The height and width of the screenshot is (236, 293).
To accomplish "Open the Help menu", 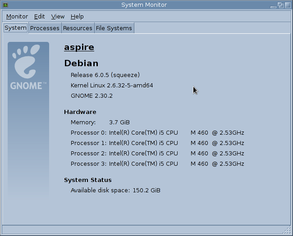I will pyautogui.click(x=77, y=16).
